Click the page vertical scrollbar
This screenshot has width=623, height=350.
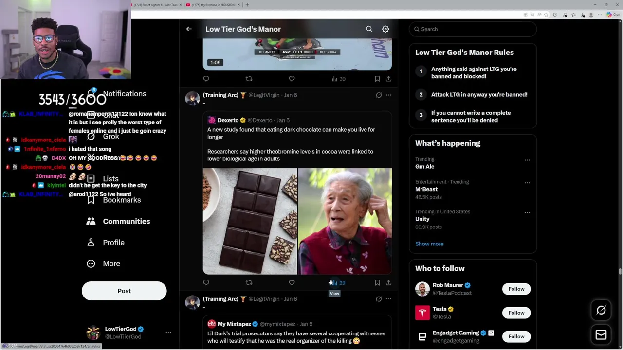click(x=620, y=272)
